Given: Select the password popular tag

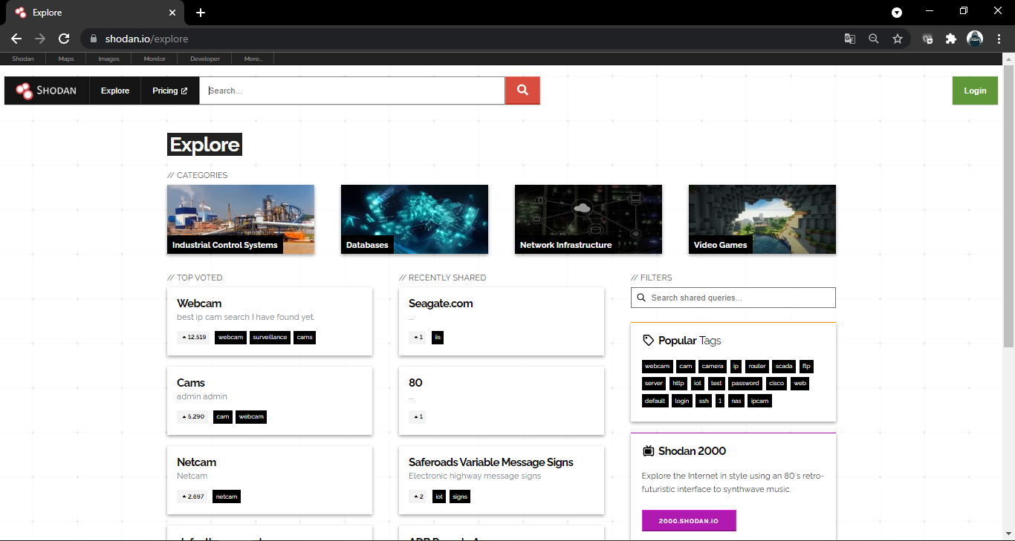Looking at the screenshot, I should coord(745,383).
